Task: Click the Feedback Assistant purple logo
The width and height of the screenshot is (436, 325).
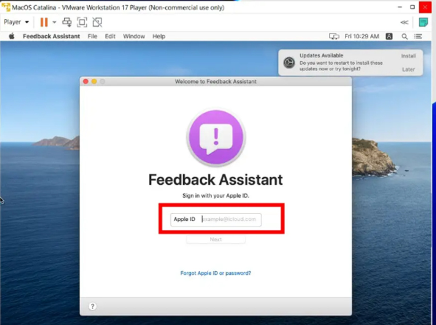Action: (x=216, y=137)
